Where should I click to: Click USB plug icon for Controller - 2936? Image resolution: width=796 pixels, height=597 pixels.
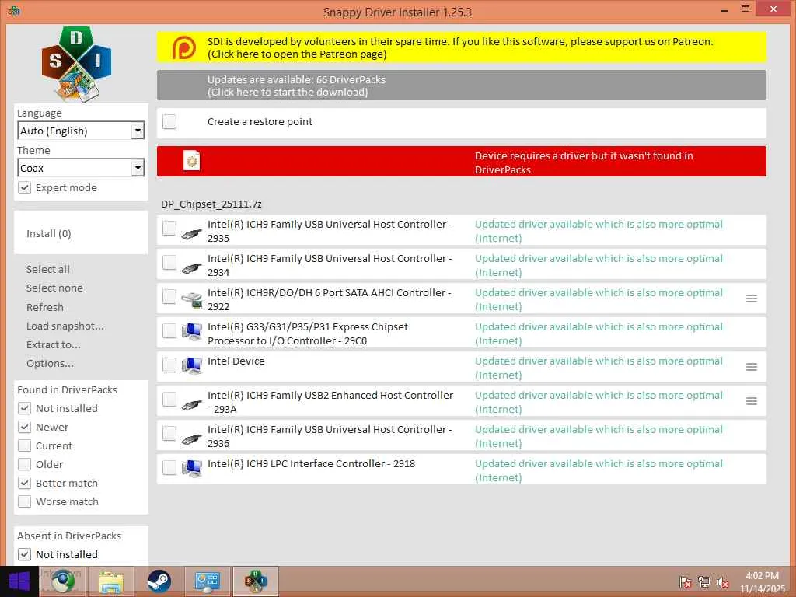[191, 439]
